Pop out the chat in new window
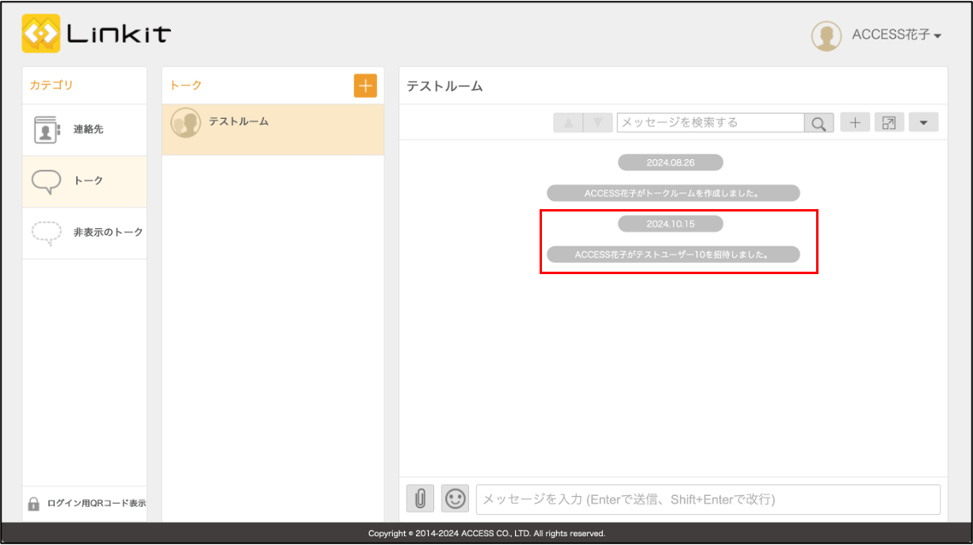This screenshot has width=973, height=545. point(889,123)
